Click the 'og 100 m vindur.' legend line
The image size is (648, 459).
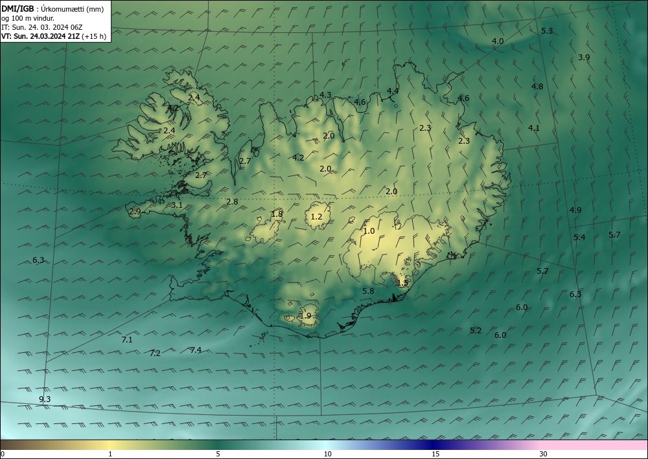point(28,18)
